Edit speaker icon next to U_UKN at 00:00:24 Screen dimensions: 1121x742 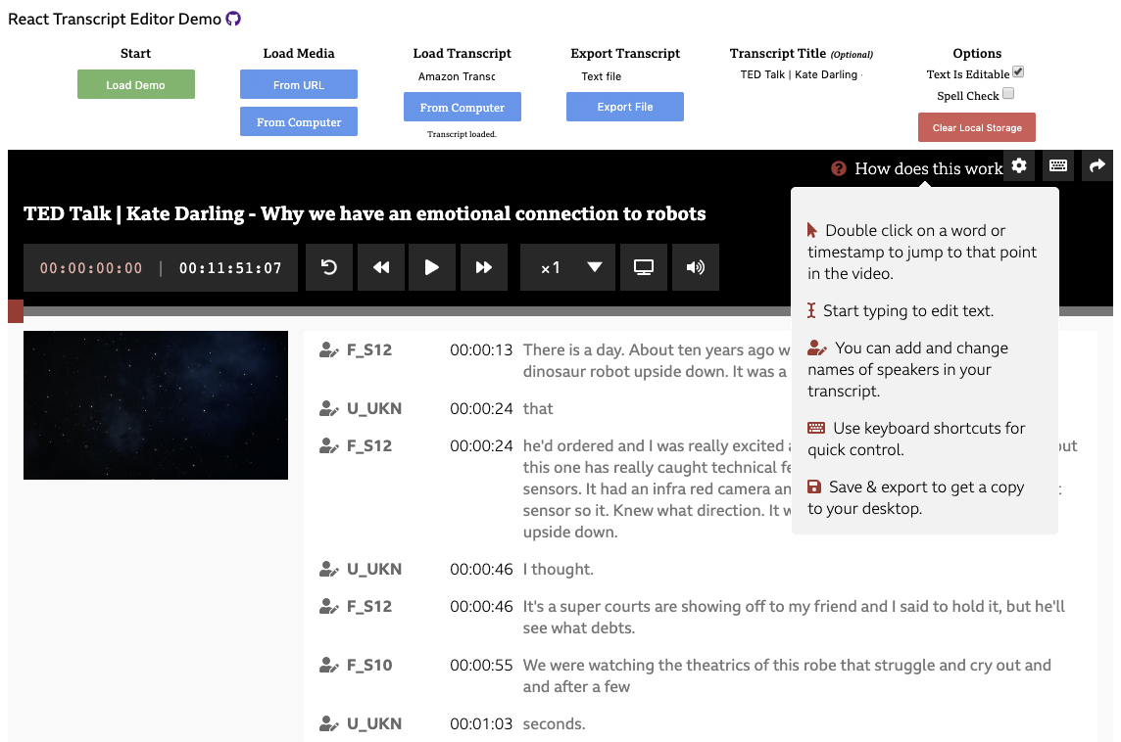(329, 408)
